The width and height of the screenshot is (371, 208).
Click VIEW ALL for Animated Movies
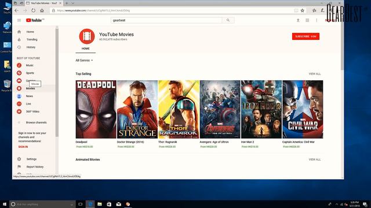[315, 159]
